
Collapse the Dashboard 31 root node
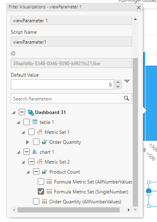pos(14,112)
